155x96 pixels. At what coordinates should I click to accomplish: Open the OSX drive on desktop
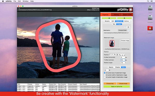click(x=150, y=9)
